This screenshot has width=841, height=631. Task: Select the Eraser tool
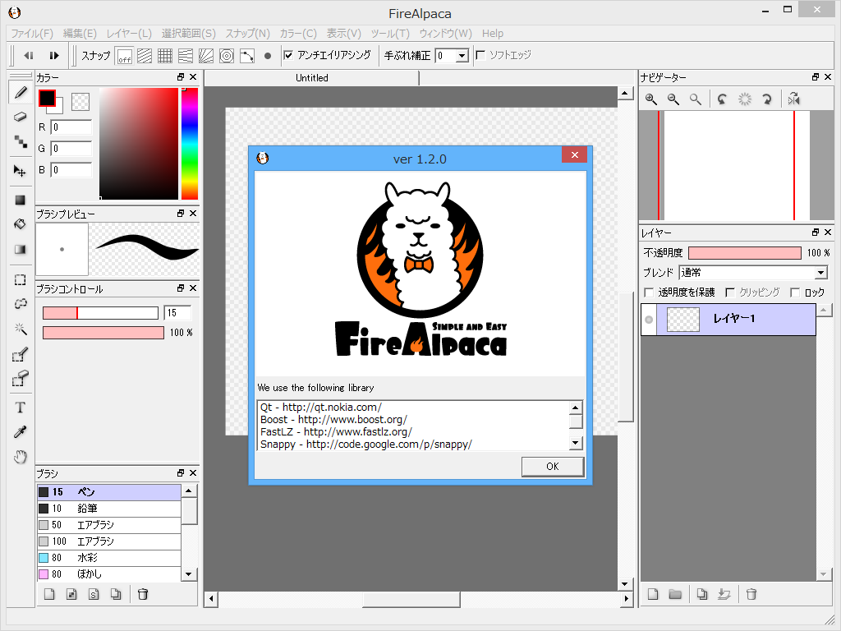[21, 117]
